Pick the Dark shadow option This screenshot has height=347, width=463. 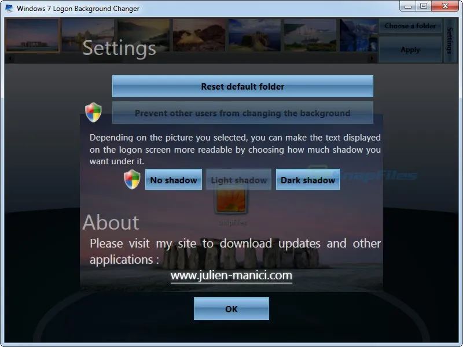[x=308, y=180]
